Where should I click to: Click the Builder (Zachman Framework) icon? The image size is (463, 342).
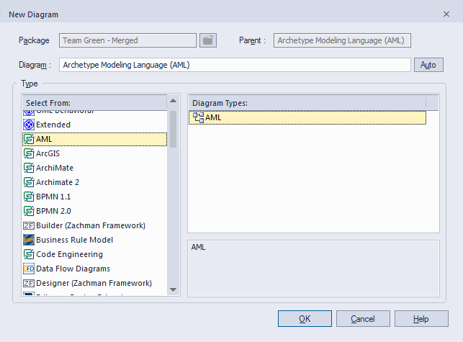[29, 225]
